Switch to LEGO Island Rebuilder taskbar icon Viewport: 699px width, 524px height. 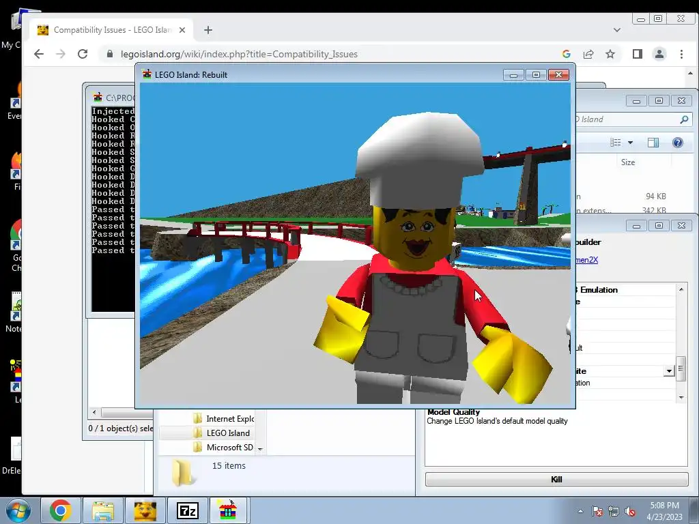(x=228, y=510)
